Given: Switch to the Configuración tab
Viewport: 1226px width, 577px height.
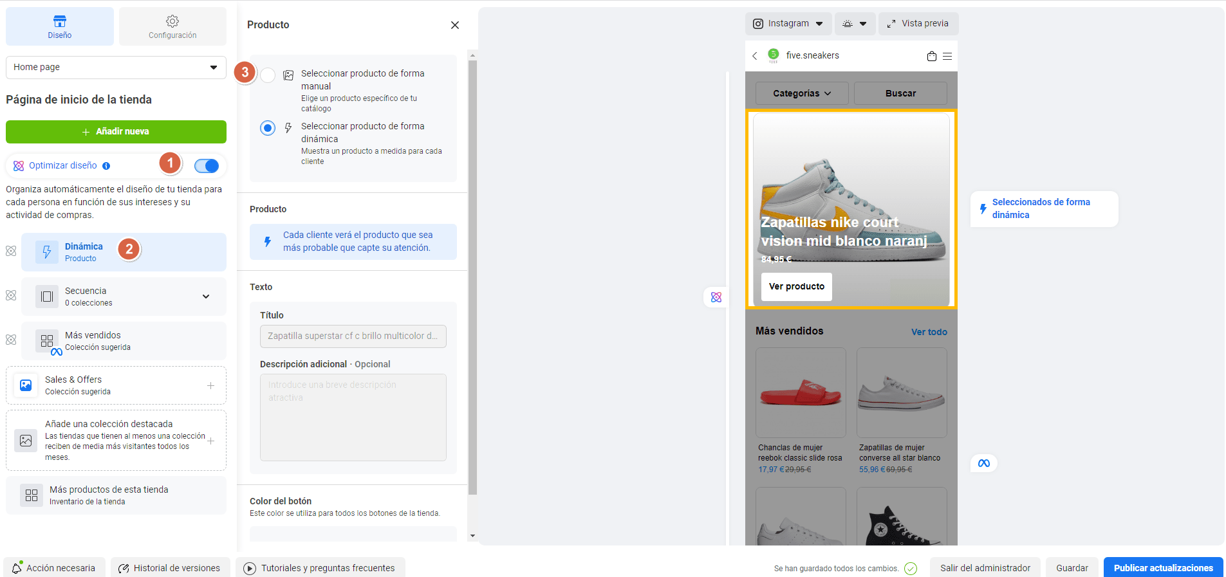Looking at the screenshot, I should 172,26.
